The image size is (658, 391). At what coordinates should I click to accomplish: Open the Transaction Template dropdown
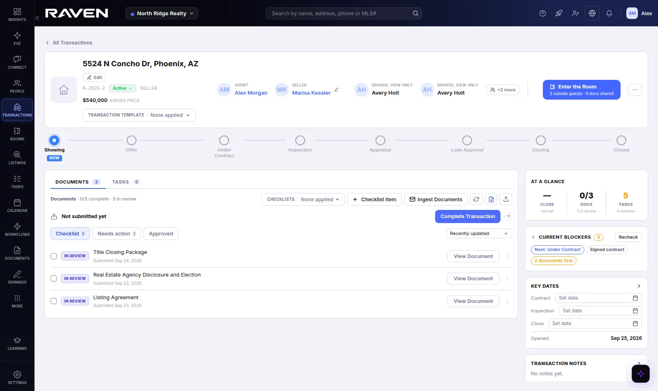click(x=139, y=115)
